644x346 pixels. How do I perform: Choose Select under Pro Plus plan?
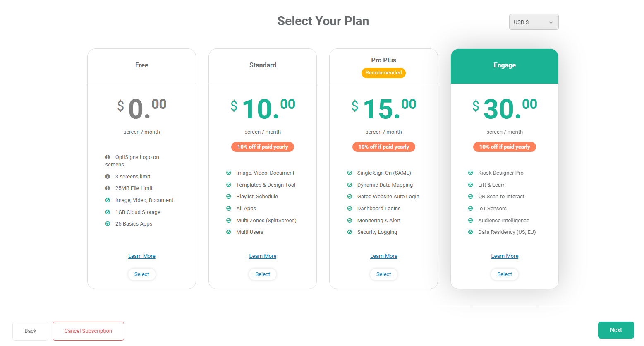(384, 274)
